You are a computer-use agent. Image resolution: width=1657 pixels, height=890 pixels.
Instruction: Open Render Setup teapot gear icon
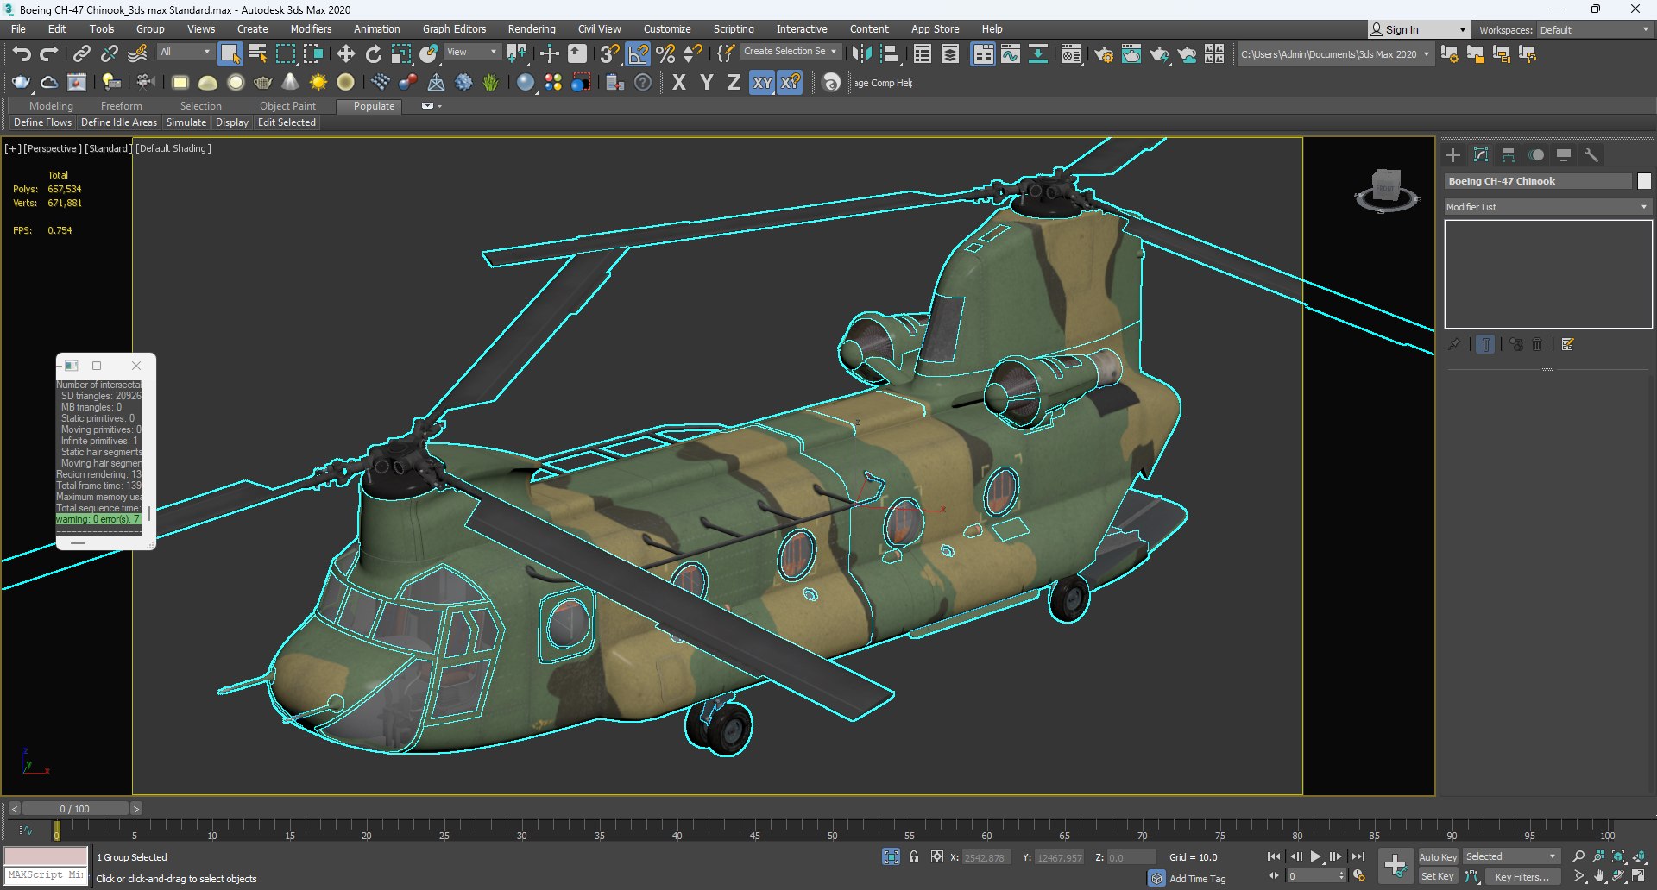[1103, 54]
